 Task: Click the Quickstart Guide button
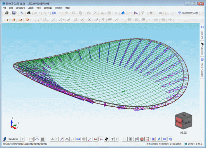pos(188,13)
